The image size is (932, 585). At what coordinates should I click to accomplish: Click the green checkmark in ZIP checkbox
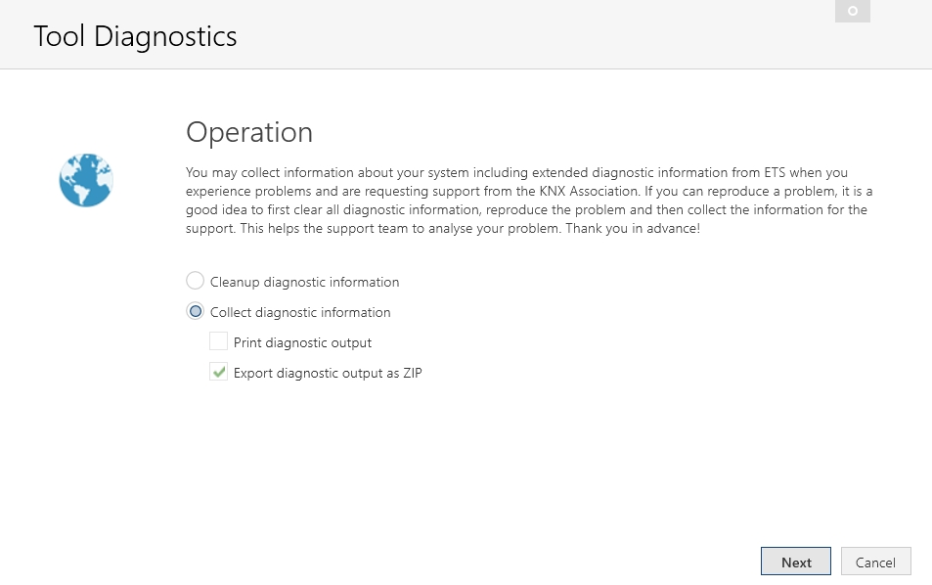click(x=219, y=372)
